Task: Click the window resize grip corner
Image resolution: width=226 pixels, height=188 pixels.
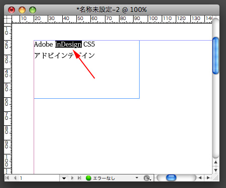Action: click(x=216, y=178)
